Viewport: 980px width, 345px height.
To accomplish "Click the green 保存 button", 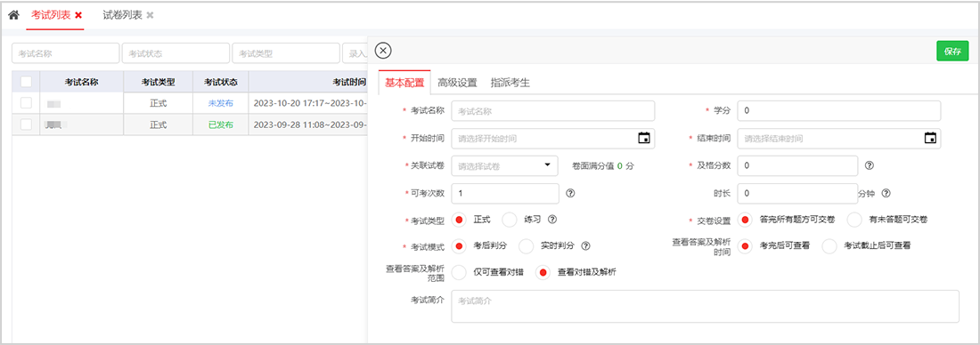I will pyautogui.click(x=951, y=52).
